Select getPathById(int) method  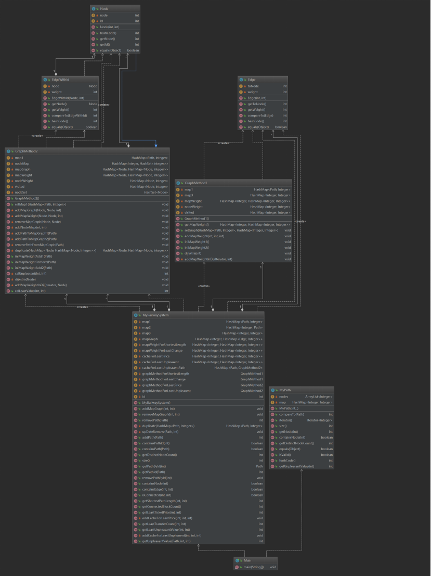(198, 466)
